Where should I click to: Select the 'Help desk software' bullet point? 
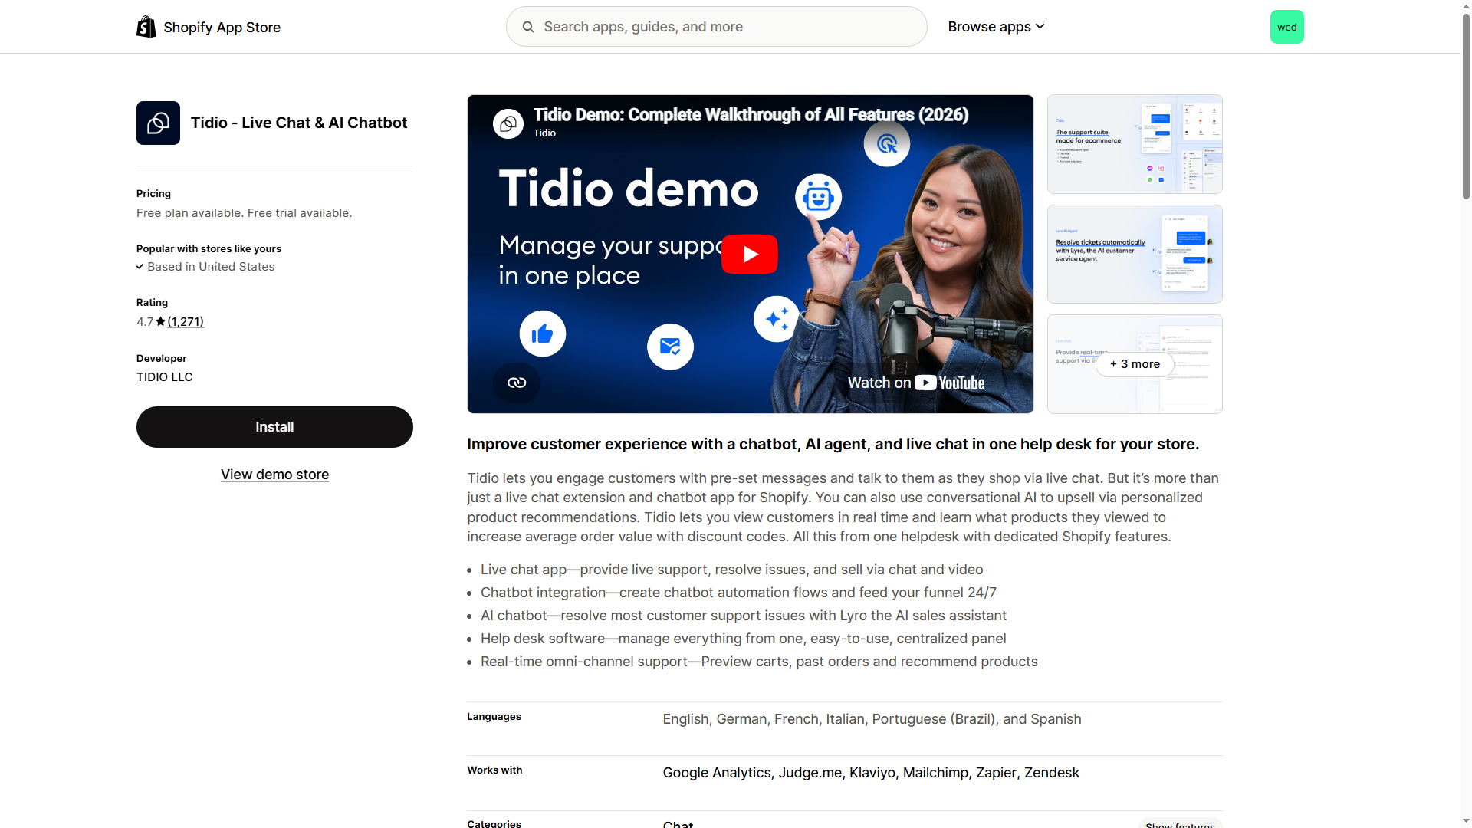743,639
